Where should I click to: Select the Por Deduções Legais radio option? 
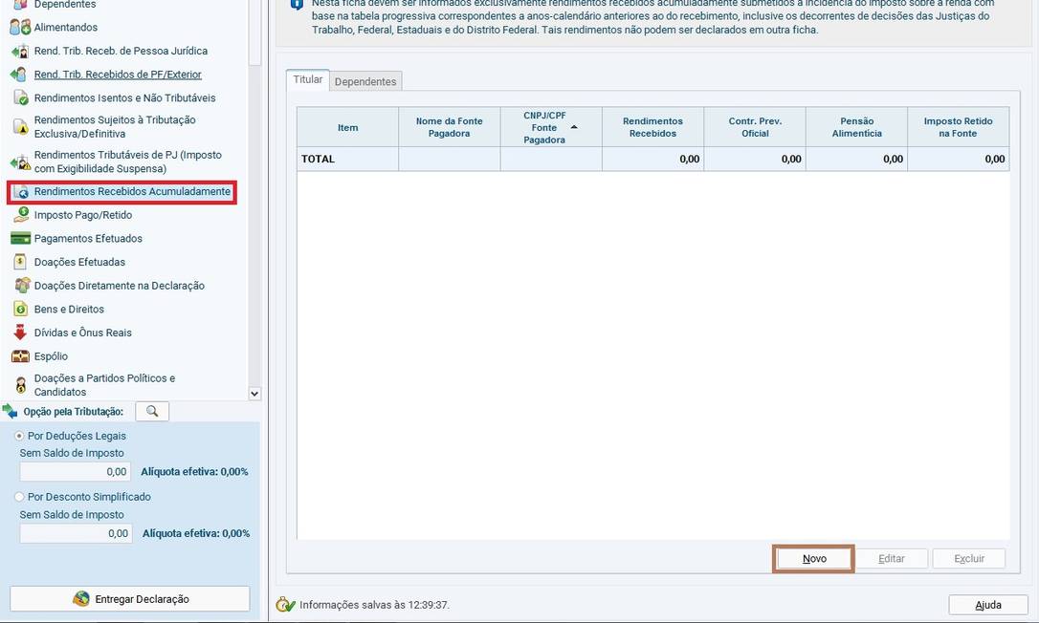[x=20, y=436]
